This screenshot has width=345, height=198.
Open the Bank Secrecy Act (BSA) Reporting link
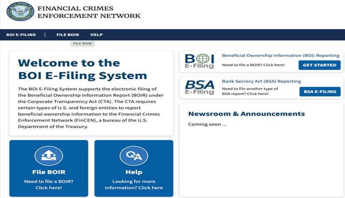point(261,81)
